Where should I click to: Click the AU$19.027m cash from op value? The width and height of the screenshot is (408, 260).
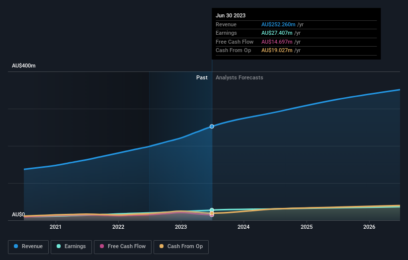click(277, 51)
